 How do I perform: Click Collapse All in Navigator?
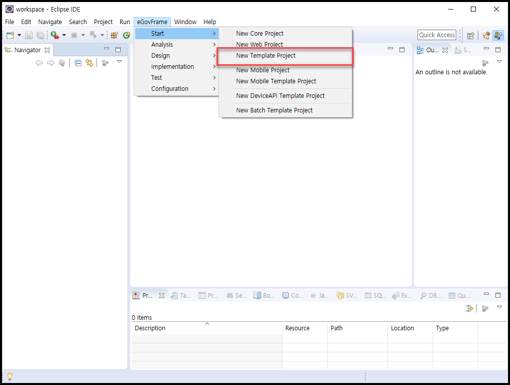click(x=78, y=63)
